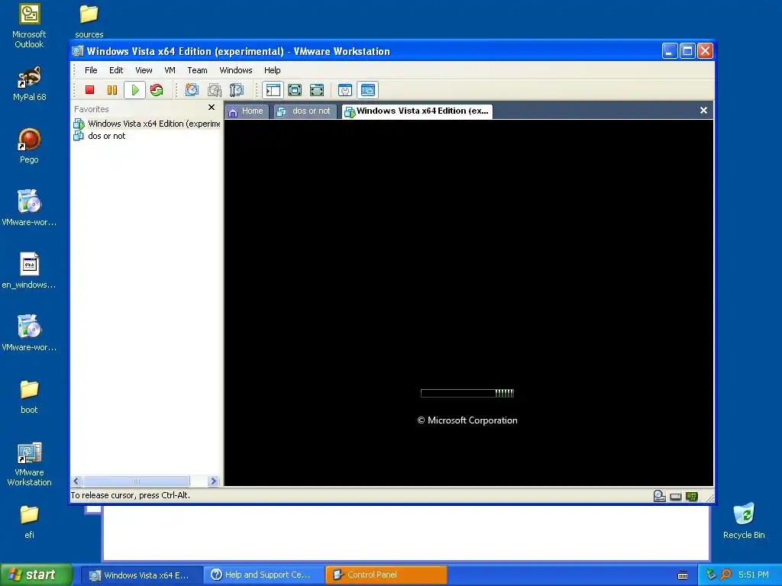Screen dimensions: 782x586
Task: Open the Team menu
Action: coord(197,70)
